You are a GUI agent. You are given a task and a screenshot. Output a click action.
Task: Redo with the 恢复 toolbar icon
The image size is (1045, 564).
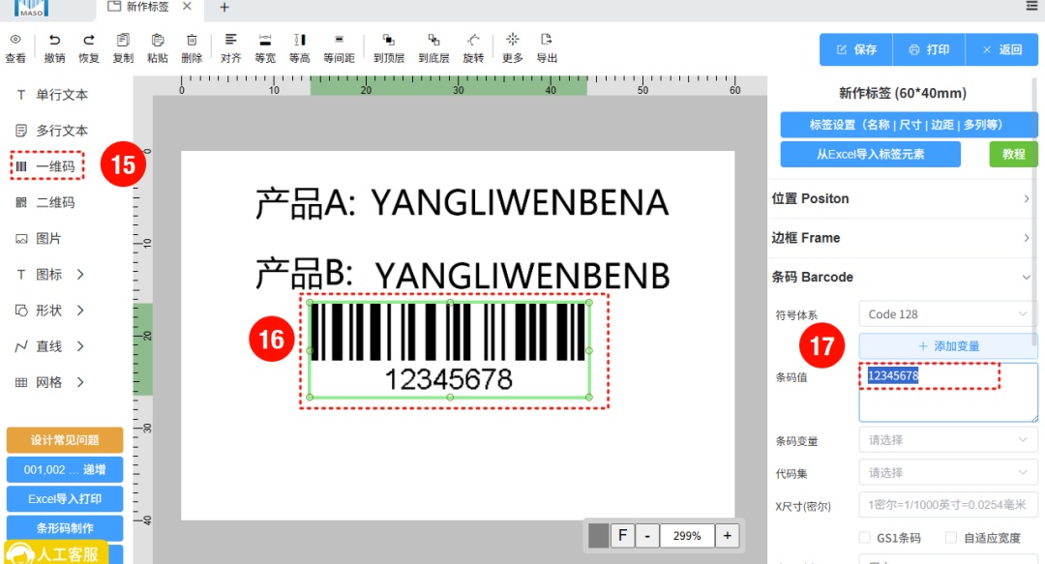pyautogui.click(x=89, y=40)
